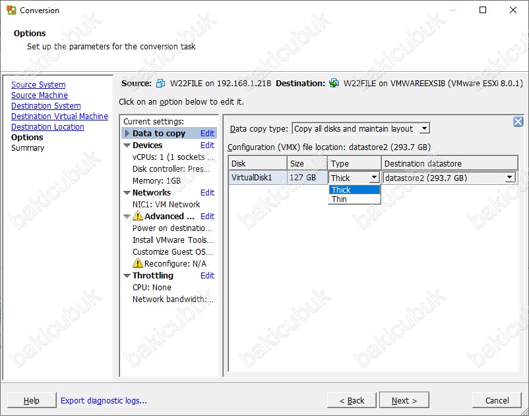Image resolution: width=529 pixels, height=416 pixels.
Task: Go to the Source Machine step
Action: (x=40, y=95)
